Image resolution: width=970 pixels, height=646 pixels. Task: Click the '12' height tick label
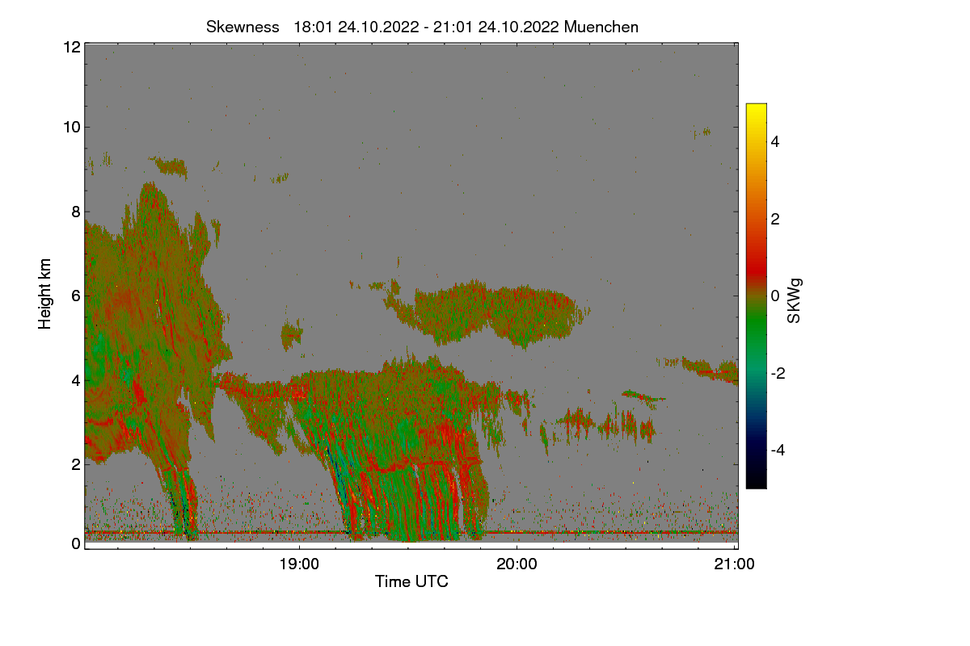click(71, 47)
